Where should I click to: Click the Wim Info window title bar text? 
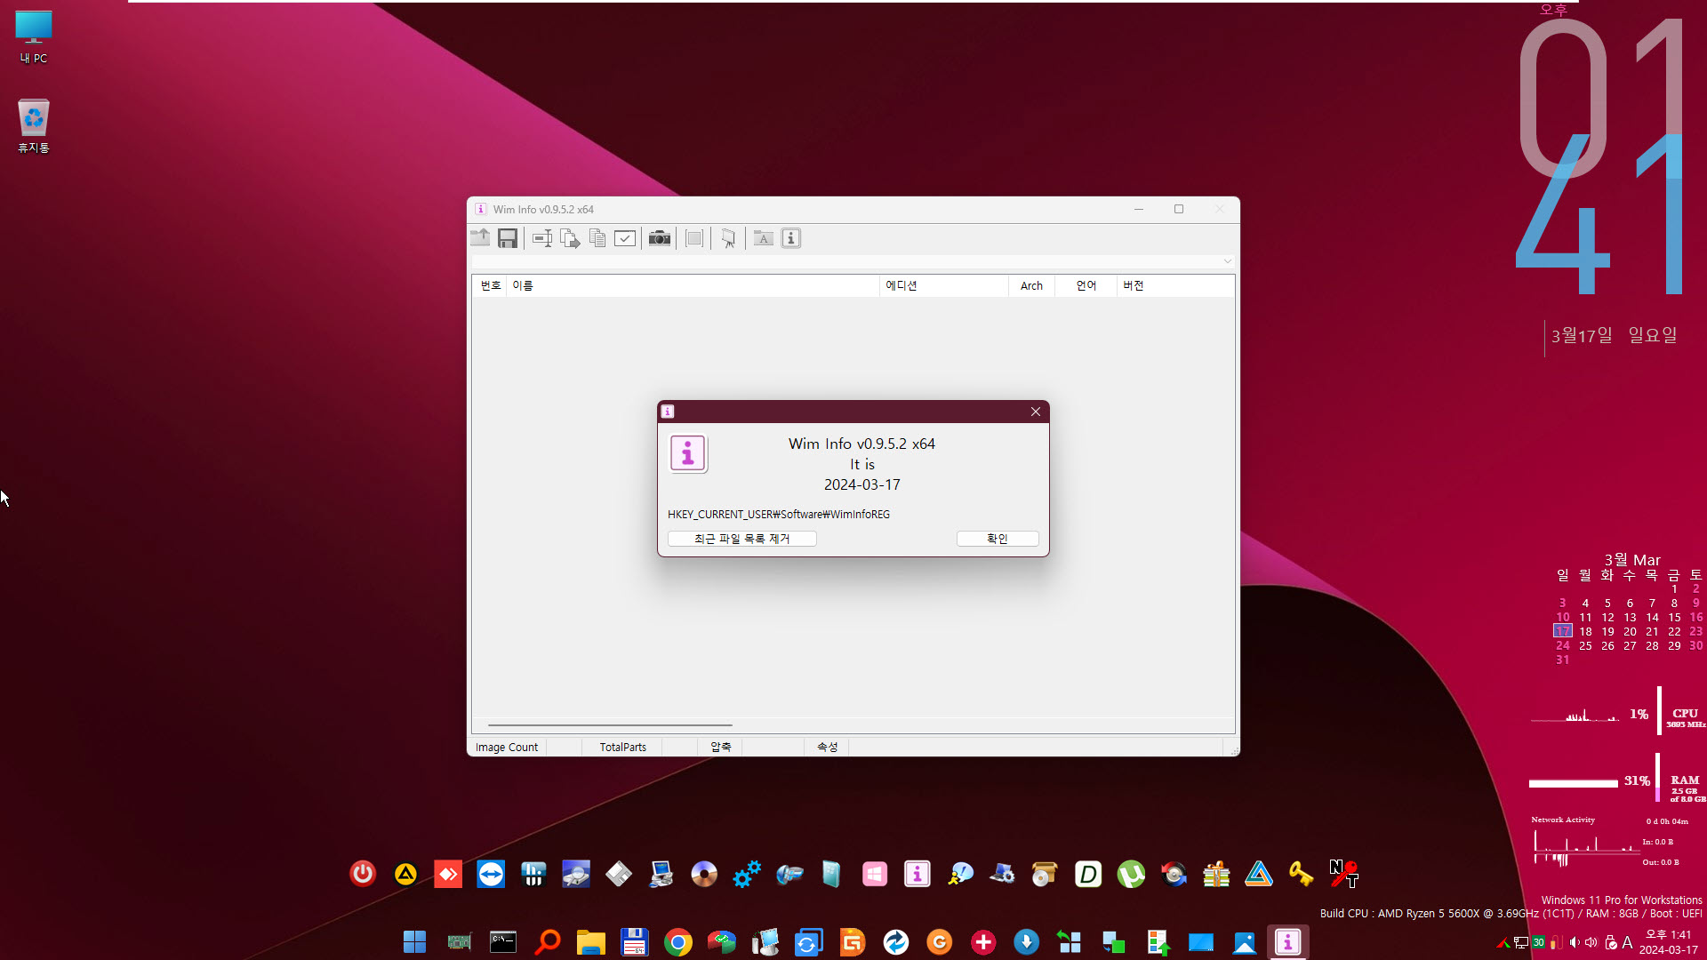point(543,210)
